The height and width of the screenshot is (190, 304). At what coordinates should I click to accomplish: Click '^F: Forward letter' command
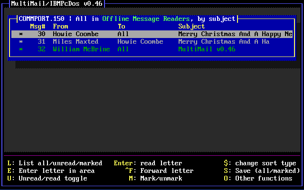pos(159,171)
